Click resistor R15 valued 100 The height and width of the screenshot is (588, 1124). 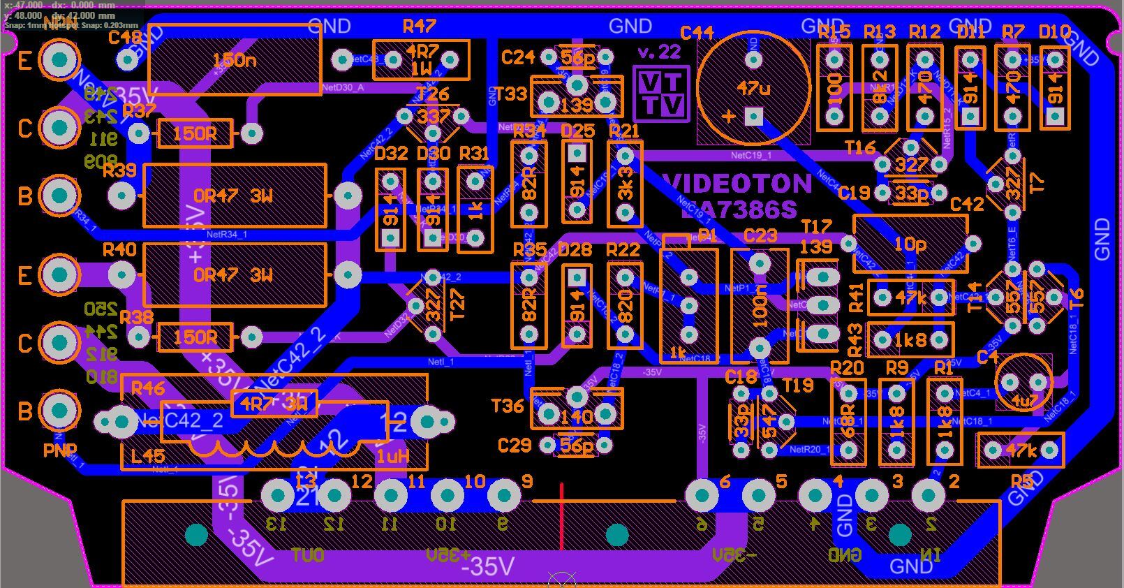tap(834, 87)
